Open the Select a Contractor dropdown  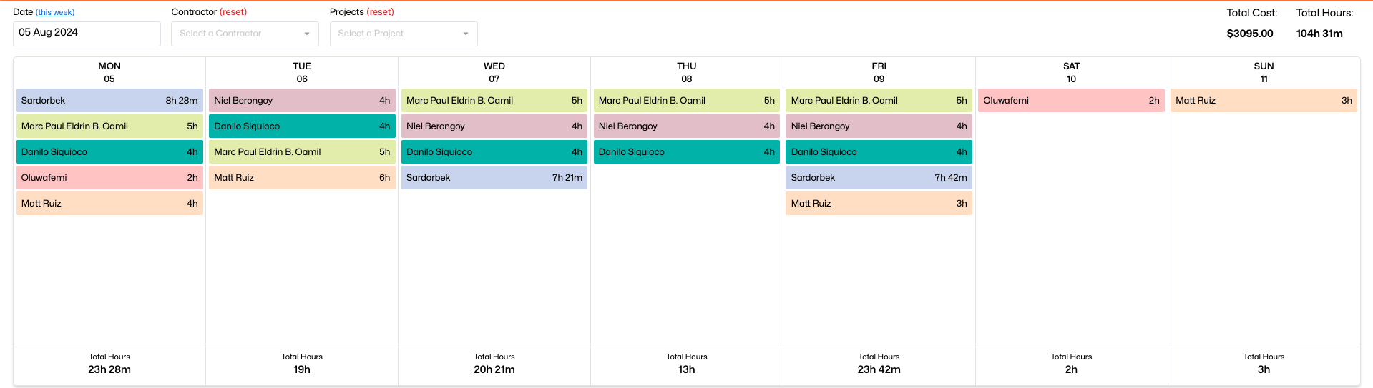[236, 34]
